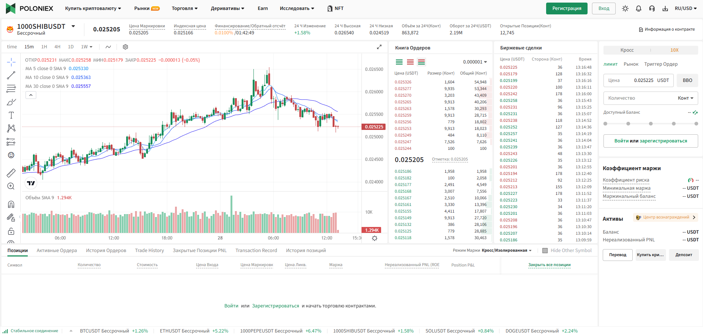This screenshot has width=703, height=334.
Task: Open chart settings gear in toolbar
Action: coord(125,47)
